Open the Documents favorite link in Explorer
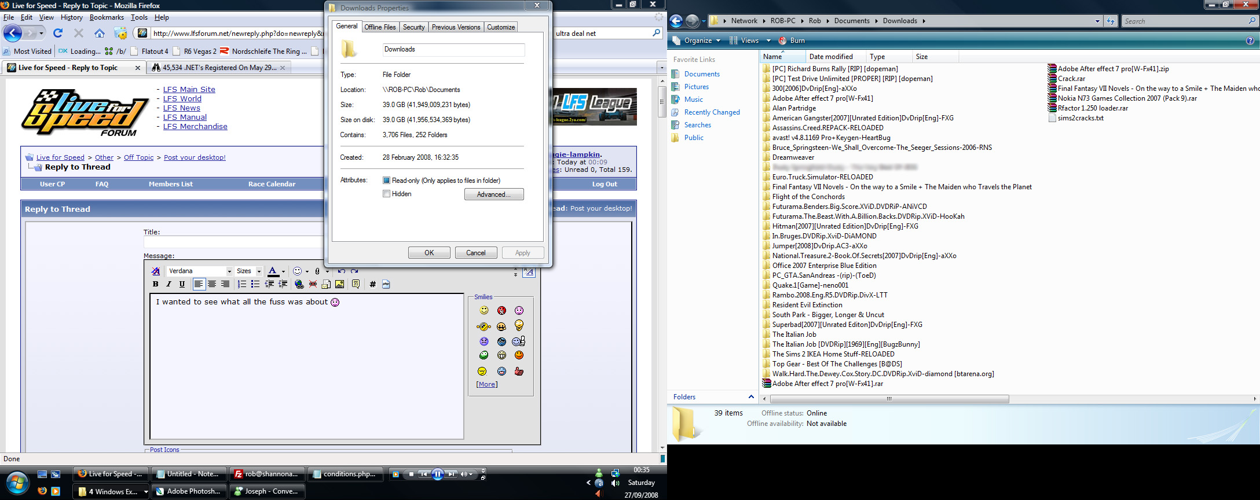The width and height of the screenshot is (1260, 500). point(702,74)
